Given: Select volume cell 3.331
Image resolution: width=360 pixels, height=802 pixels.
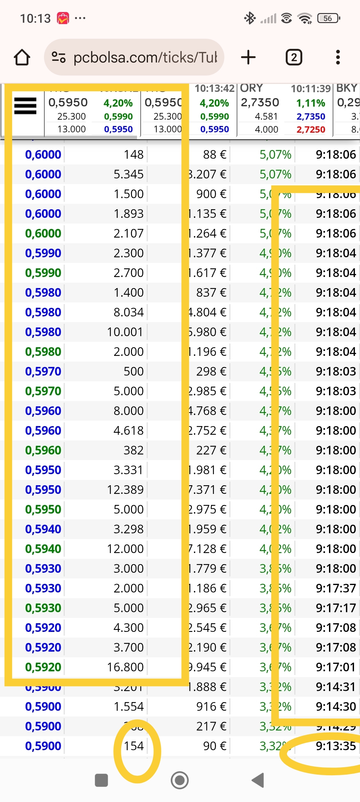Looking at the screenshot, I should point(129,470).
